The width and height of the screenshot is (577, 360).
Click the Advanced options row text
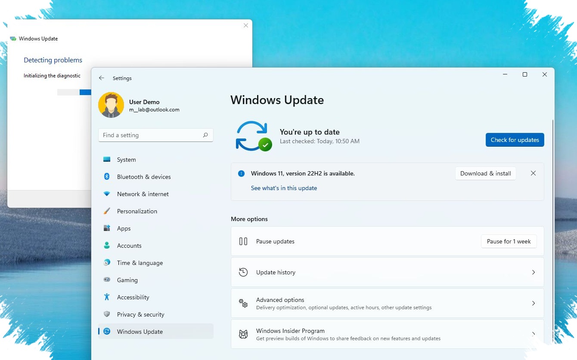(280, 300)
